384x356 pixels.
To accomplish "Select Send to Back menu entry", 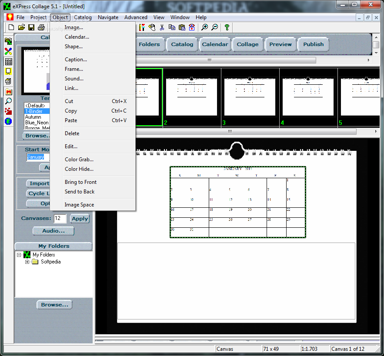I will coord(93,192).
